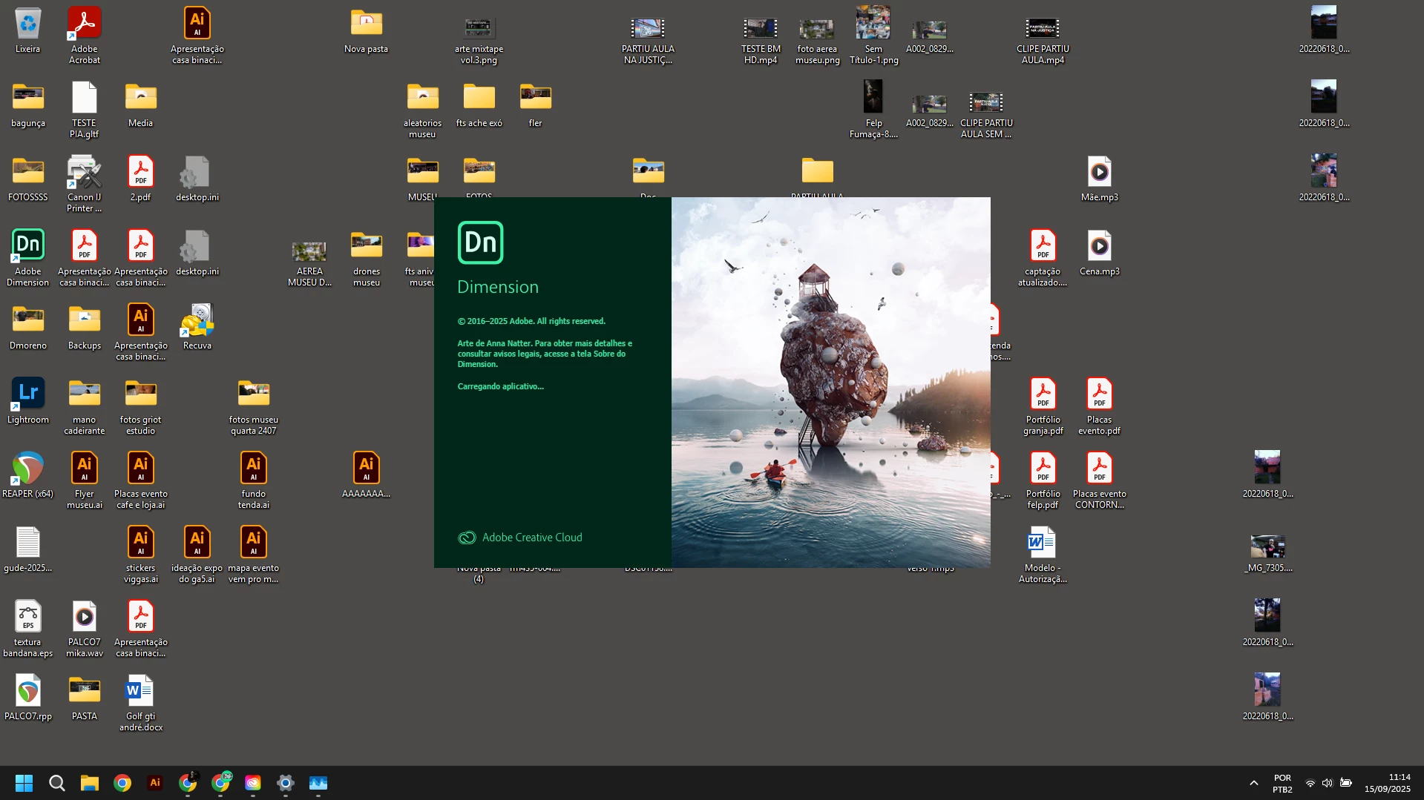Open File Explorer from the taskbar
Image resolution: width=1424 pixels, height=800 pixels.
90,783
